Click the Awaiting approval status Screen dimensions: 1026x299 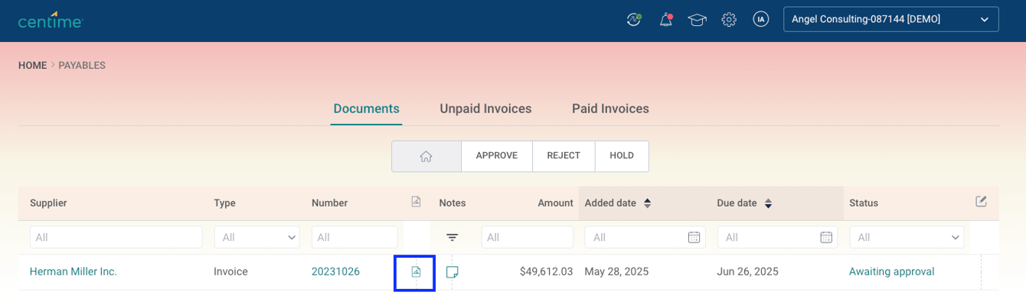click(891, 271)
